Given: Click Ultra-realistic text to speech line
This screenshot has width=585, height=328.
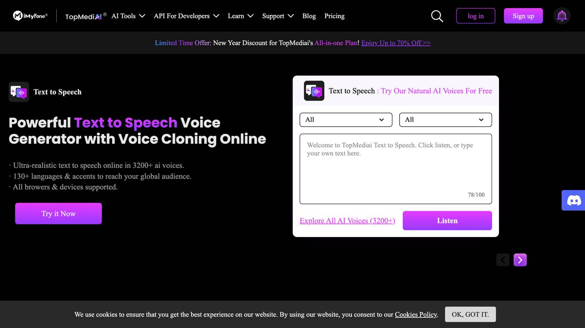Looking at the screenshot, I should click(x=96, y=165).
